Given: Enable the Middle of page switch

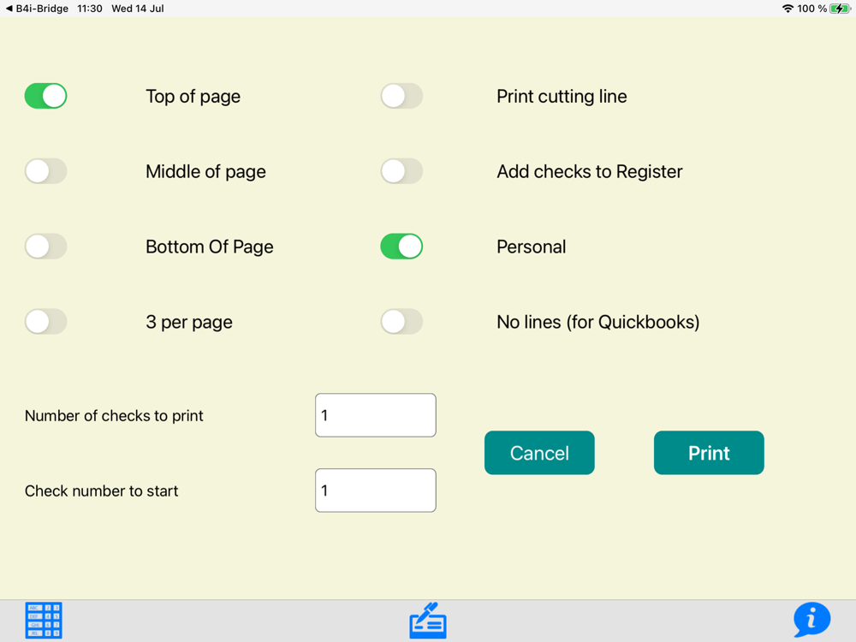Looking at the screenshot, I should pos(46,171).
